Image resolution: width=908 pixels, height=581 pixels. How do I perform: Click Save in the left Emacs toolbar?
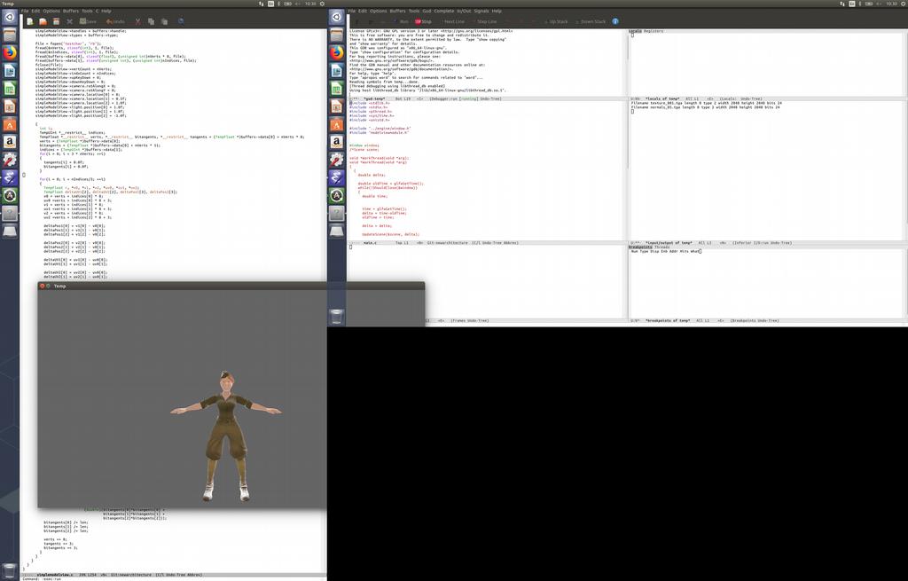(x=88, y=21)
